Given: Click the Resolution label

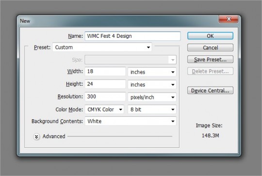Looking at the screenshot, I should tap(70, 96).
